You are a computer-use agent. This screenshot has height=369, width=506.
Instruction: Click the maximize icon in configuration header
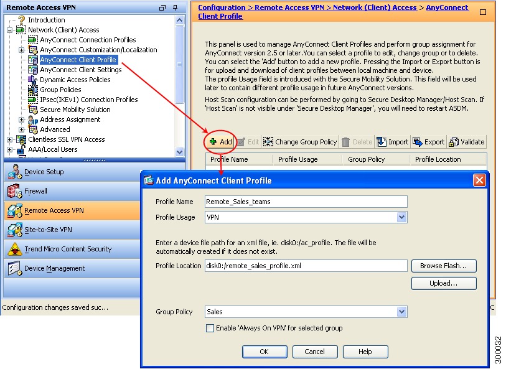pos(483,12)
